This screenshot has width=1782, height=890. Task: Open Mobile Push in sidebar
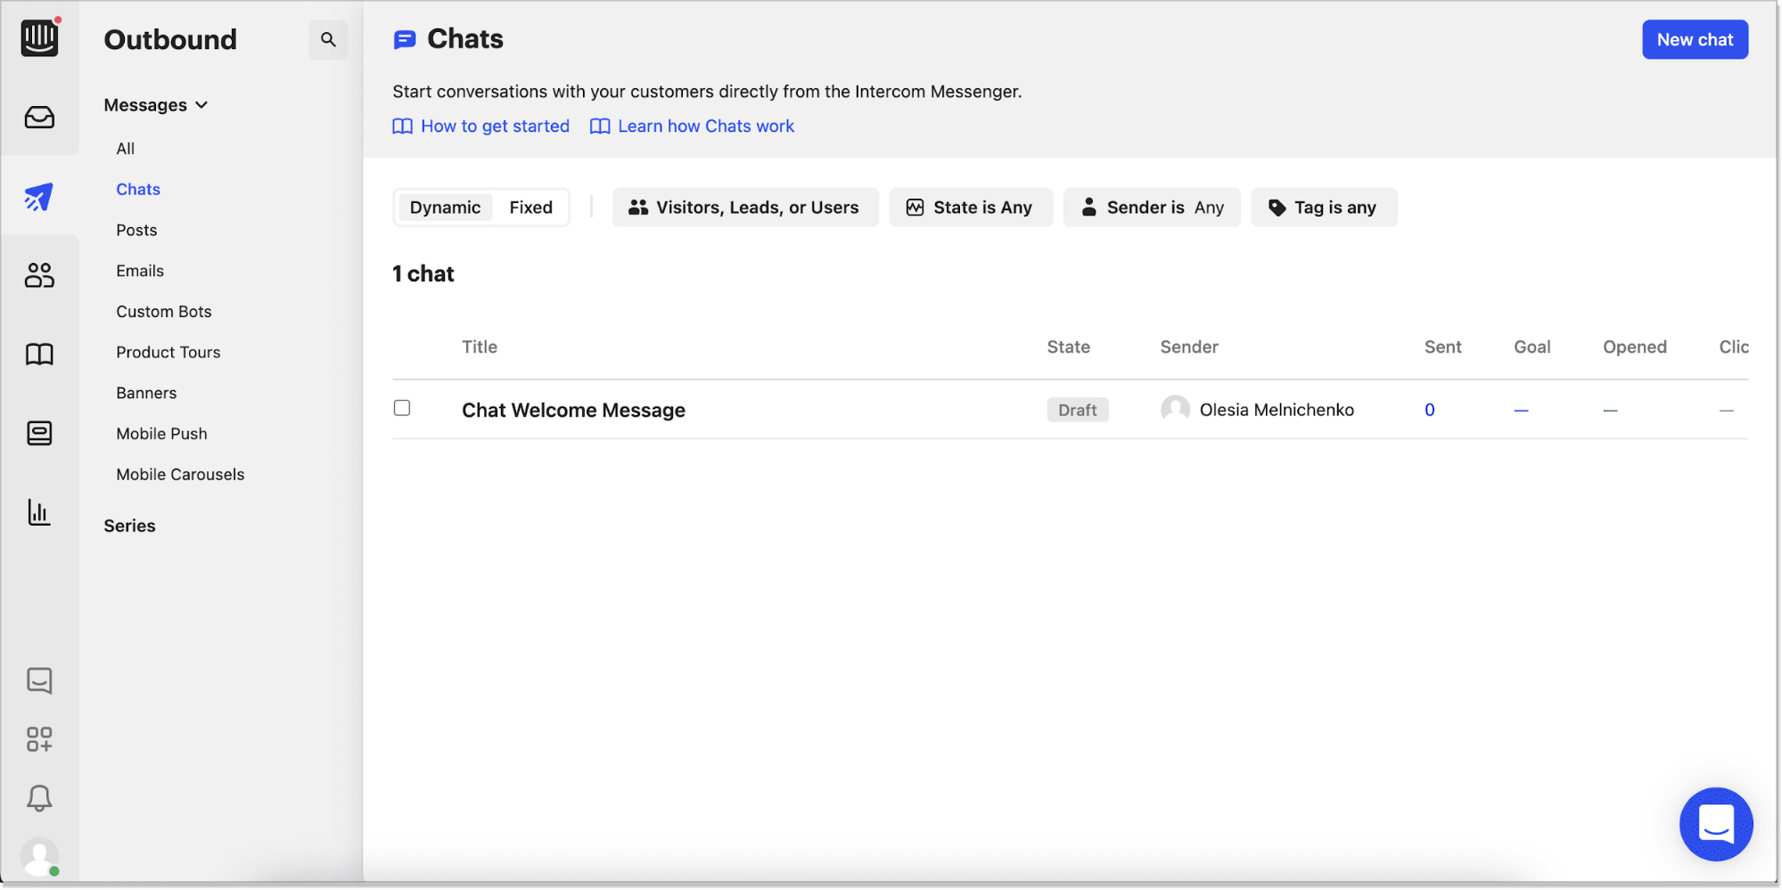point(161,434)
